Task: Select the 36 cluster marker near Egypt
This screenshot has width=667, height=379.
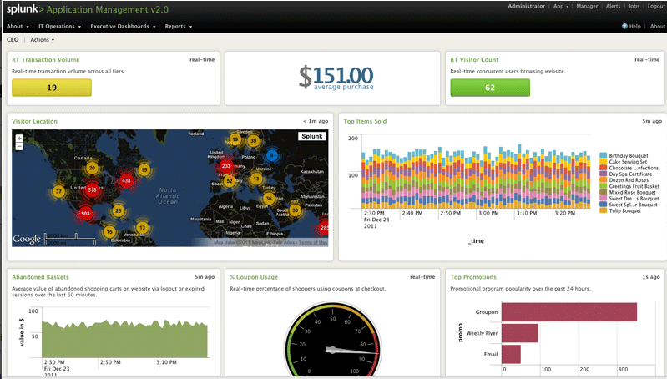Action: (269, 198)
